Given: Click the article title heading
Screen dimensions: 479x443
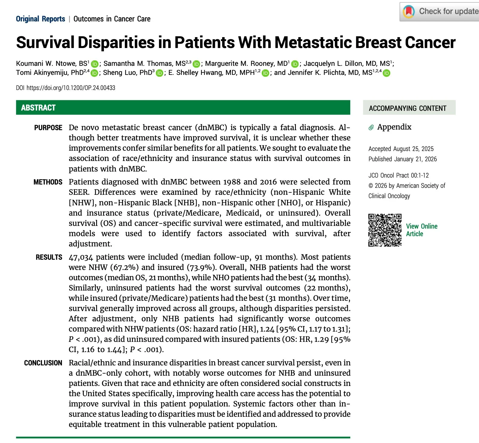Looking at the screenshot, I should (236, 42).
